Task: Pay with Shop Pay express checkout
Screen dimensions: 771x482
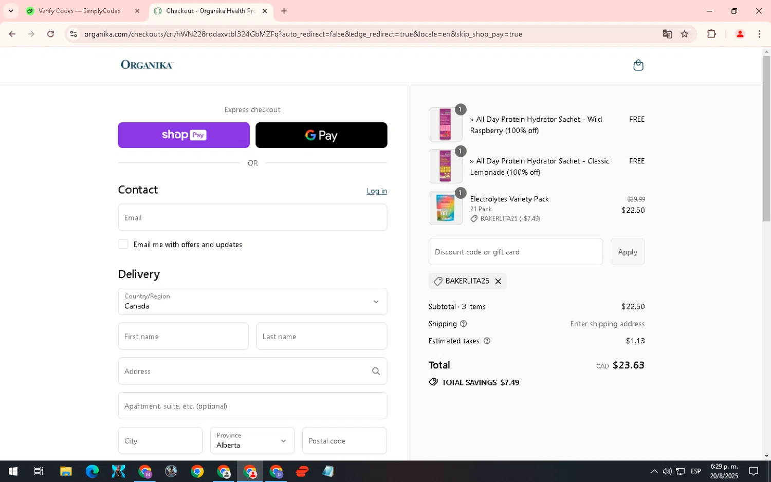Action: tap(184, 135)
